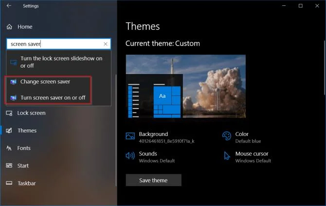Screen dimensions: 326x206
Task: Open the Color palette icon
Action: (x=227, y=136)
